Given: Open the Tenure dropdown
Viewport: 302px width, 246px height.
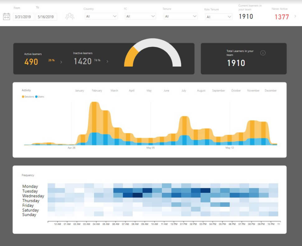Looking at the screenshot, I should point(180,16).
